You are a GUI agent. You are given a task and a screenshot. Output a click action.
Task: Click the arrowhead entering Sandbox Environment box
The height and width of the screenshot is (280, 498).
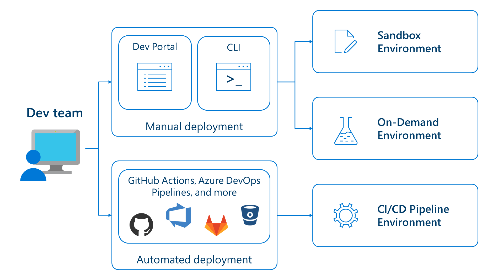311,42
